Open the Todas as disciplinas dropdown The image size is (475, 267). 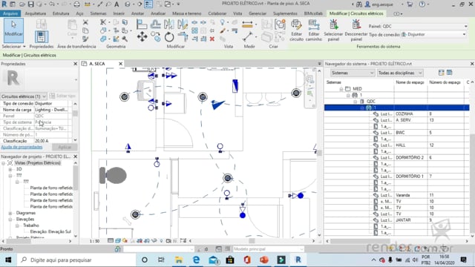click(400, 73)
